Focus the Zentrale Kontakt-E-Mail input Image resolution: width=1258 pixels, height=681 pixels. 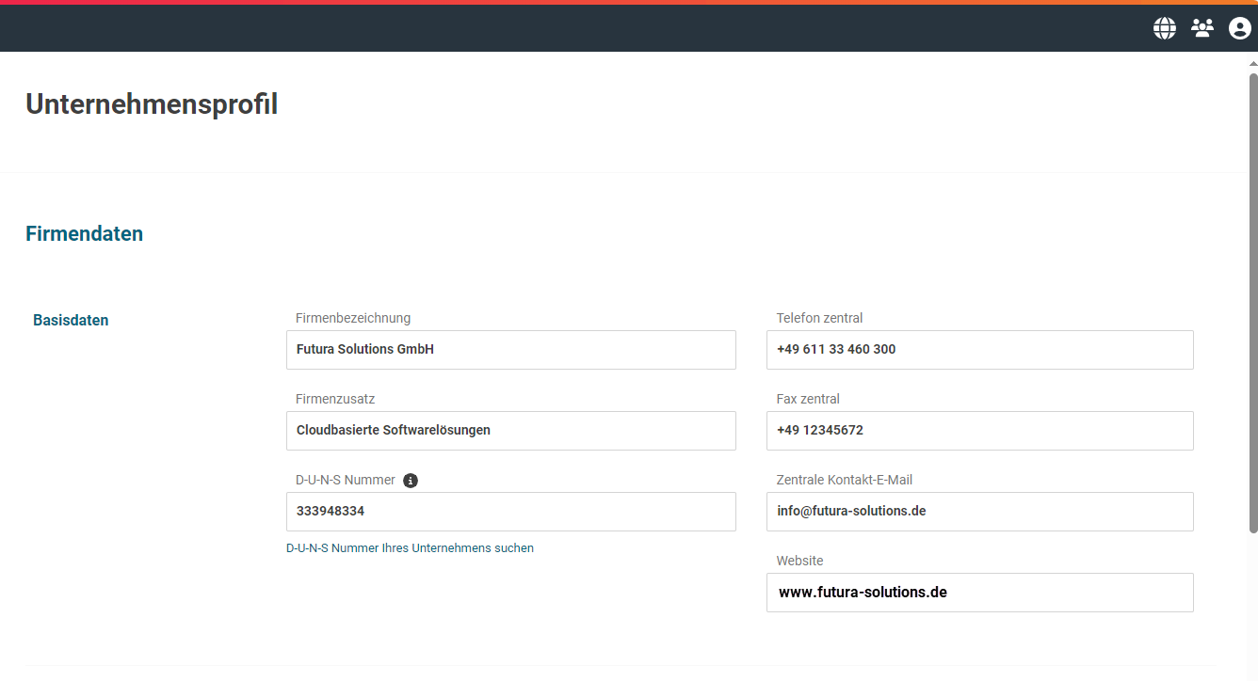[x=979, y=512]
